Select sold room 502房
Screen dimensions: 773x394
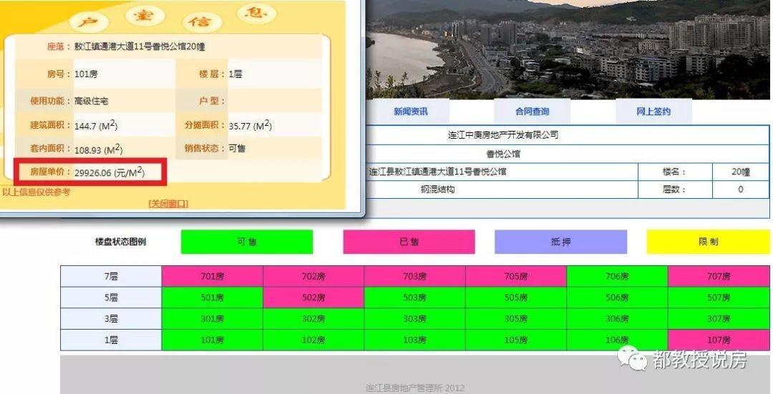click(313, 297)
